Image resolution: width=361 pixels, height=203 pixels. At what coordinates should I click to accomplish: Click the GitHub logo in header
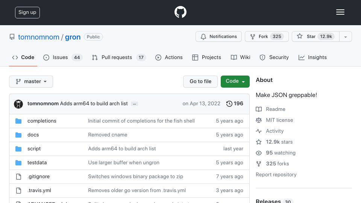tap(180, 12)
